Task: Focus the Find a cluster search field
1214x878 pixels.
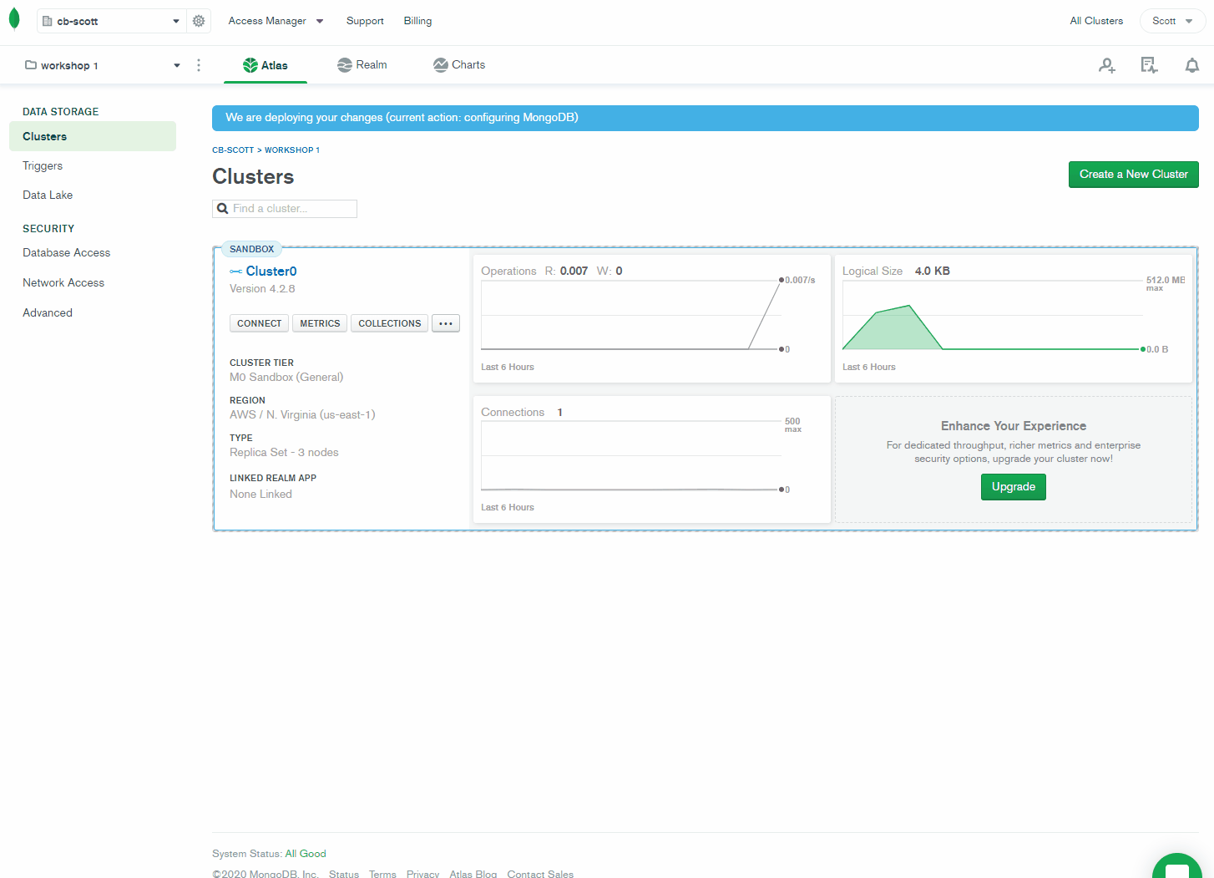Action: (285, 209)
